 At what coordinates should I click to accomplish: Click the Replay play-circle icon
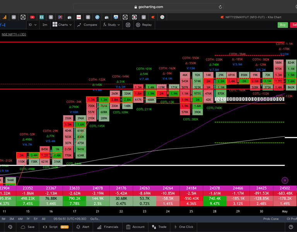pyautogui.click(x=138, y=25)
